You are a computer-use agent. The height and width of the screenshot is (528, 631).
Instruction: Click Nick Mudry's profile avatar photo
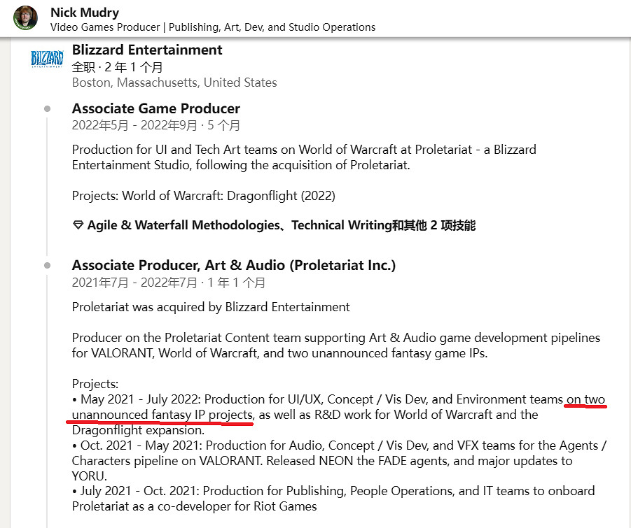(x=26, y=18)
